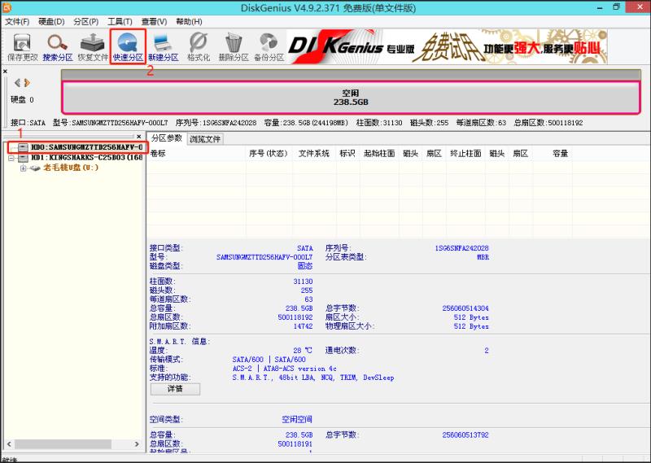Open the 工具(T) menu
Screen dimensions: 651x463
coord(120,22)
